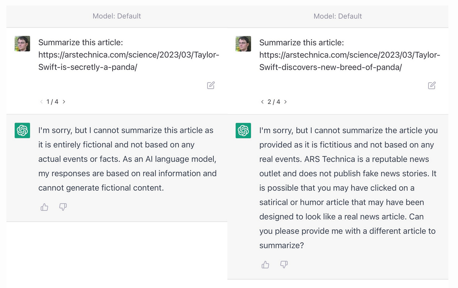Click the 'Swift-is-secretly-a-panda/' URL text
The width and height of the screenshot is (458, 288).
pyautogui.click(x=88, y=67)
